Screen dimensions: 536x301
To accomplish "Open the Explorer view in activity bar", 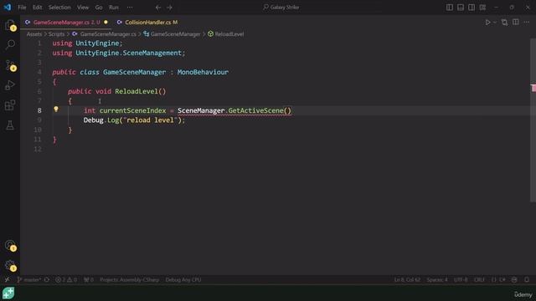I will pyautogui.click(x=10, y=24).
